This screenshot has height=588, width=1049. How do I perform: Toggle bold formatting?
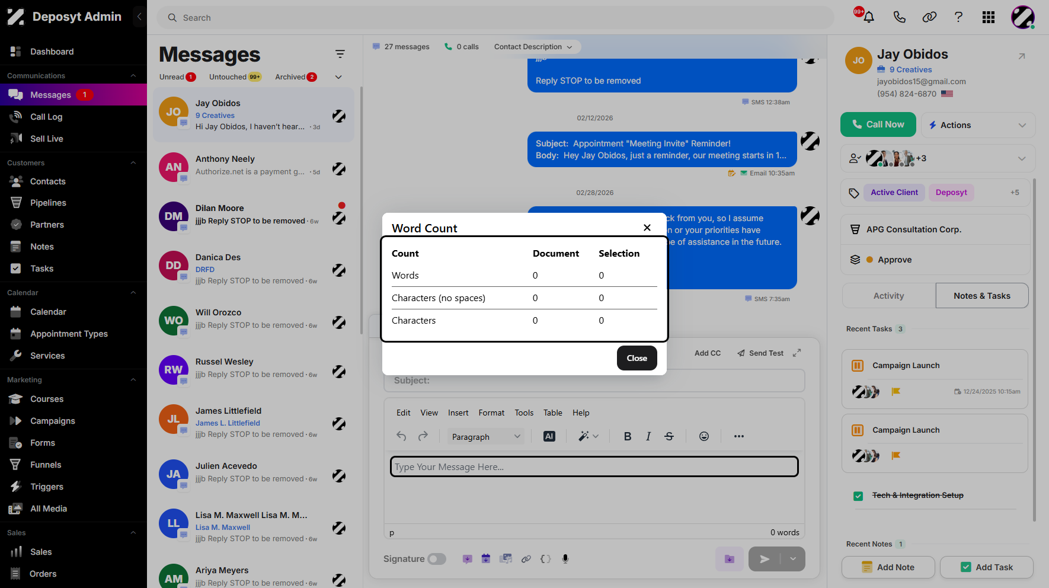pos(627,436)
